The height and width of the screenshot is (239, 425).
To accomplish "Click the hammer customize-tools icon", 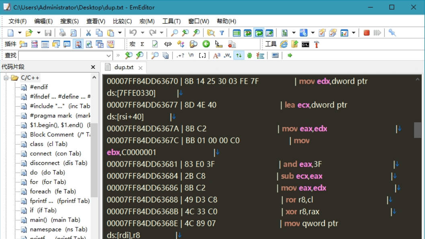I will 316,44.
